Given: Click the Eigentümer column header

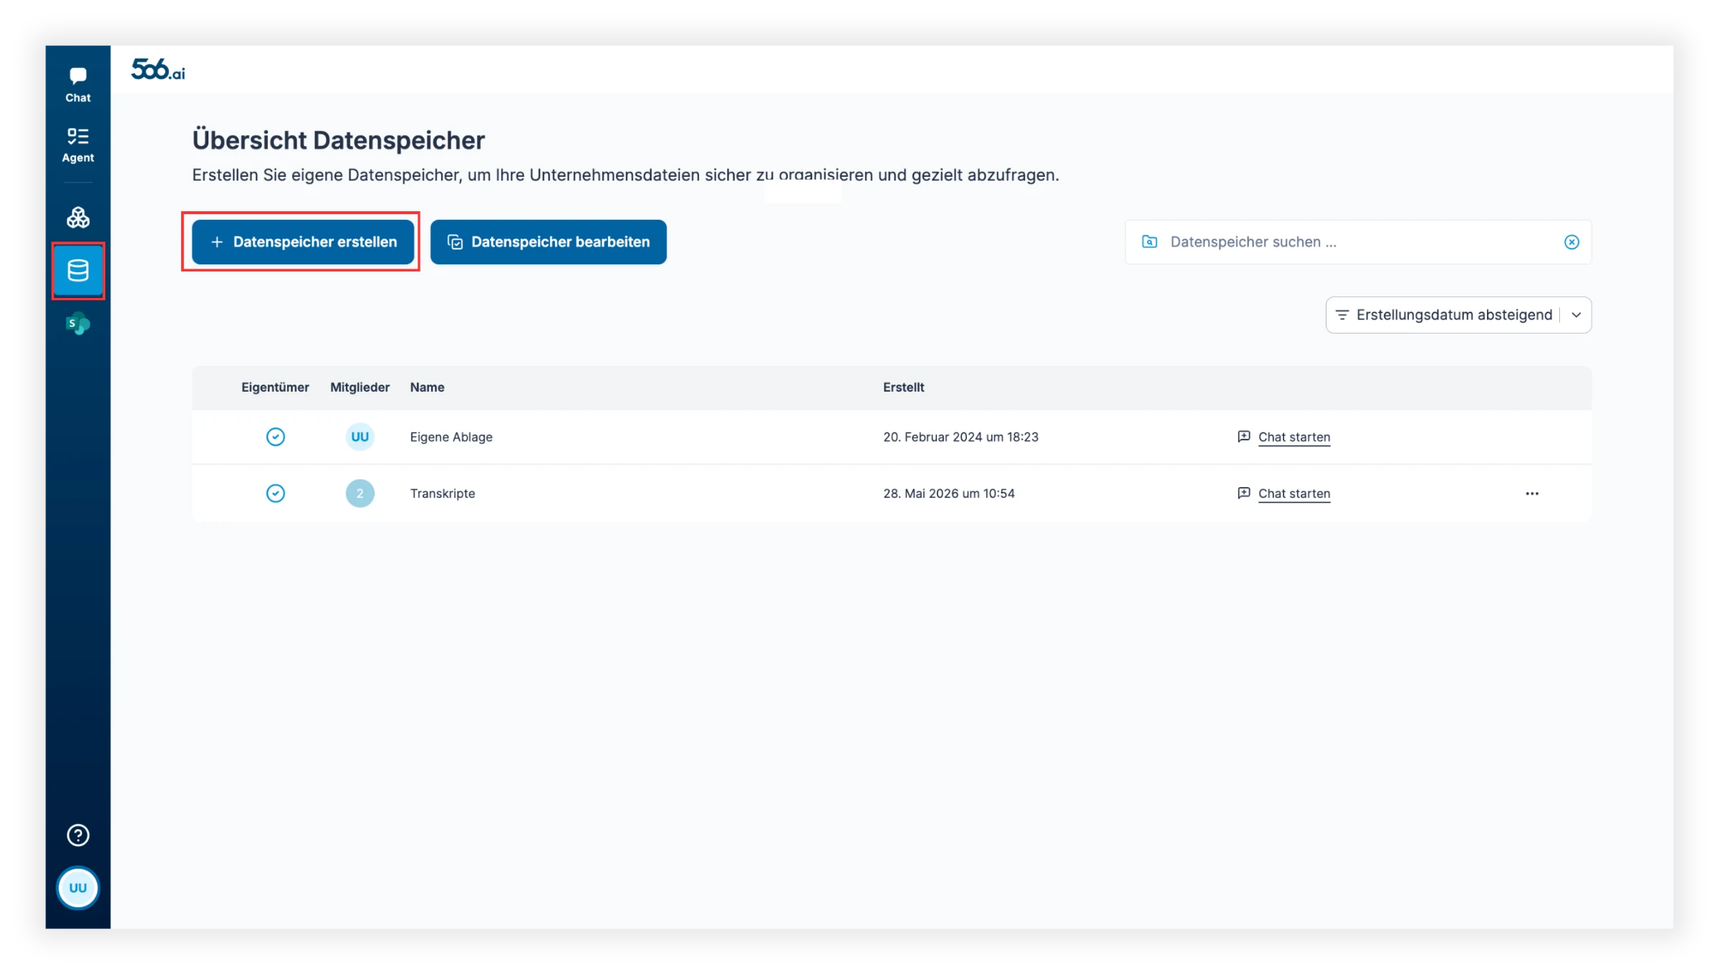Looking at the screenshot, I should coord(275,387).
